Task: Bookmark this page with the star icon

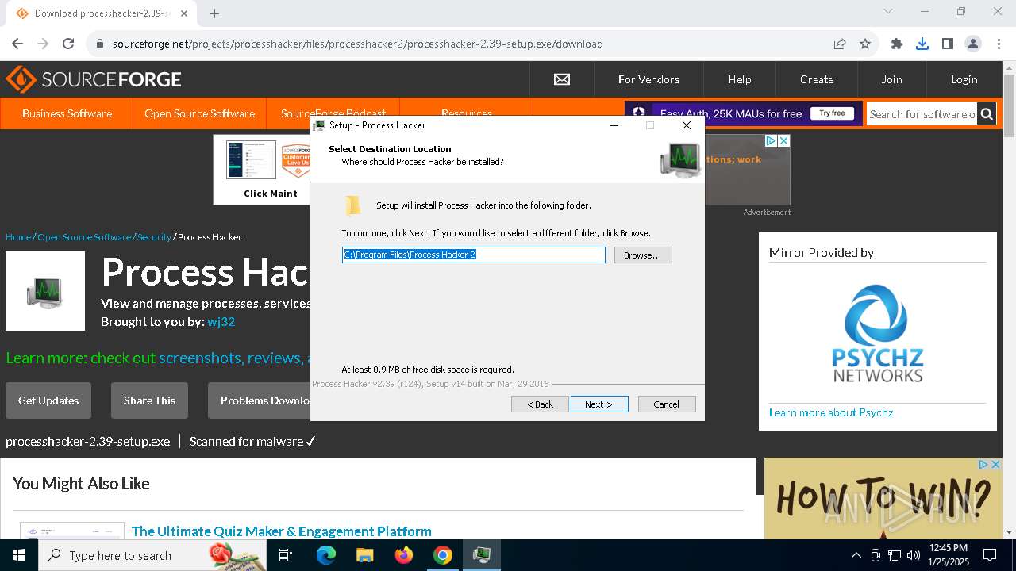Action: (865, 44)
